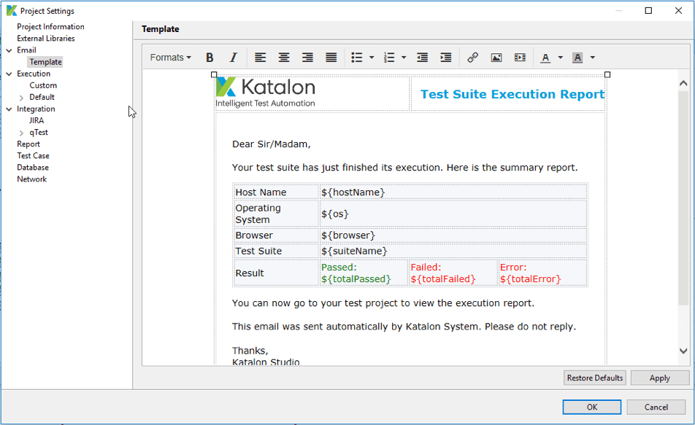Screen dimensions: 695x425
Task: Click the Apply button
Action: tap(659, 378)
